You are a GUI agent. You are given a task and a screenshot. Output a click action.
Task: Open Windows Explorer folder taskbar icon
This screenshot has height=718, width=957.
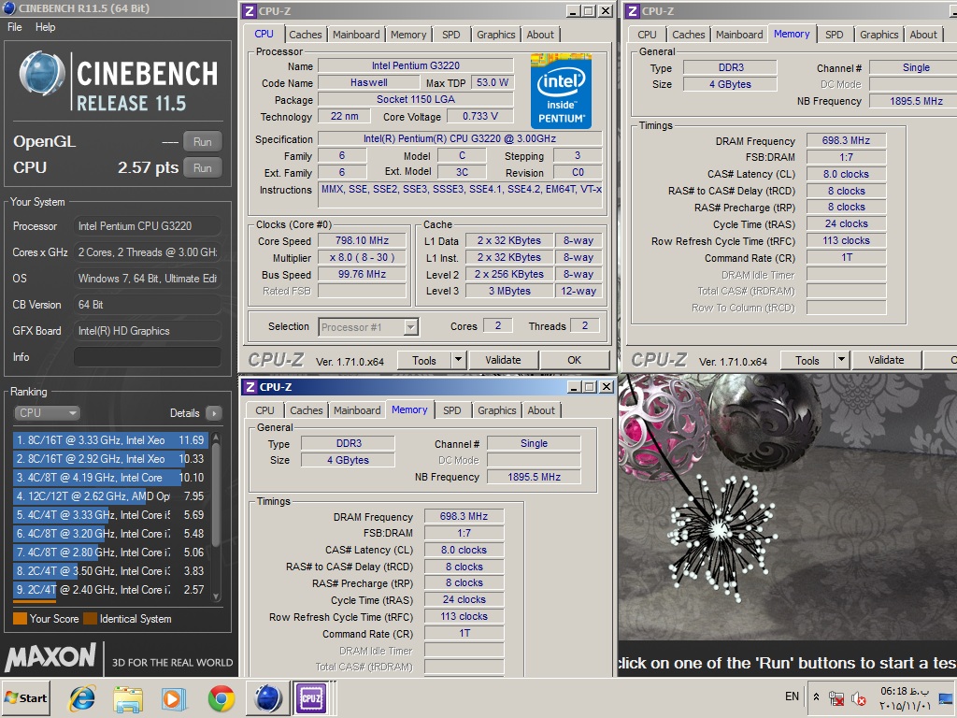(128, 697)
